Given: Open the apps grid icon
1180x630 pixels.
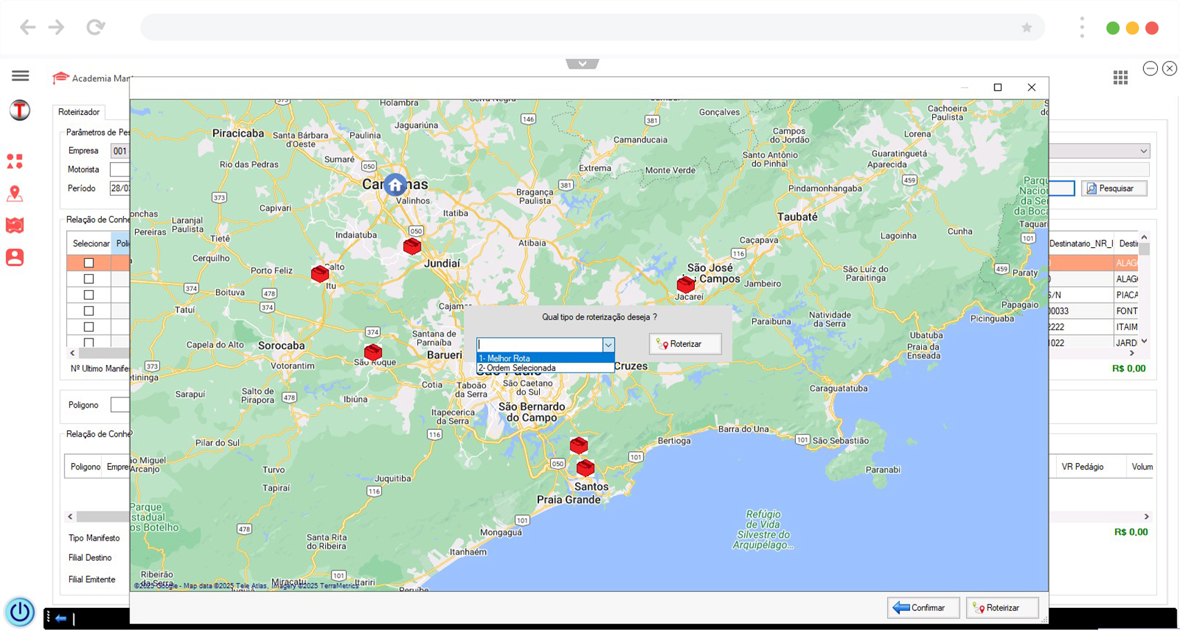Looking at the screenshot, I should click(x=1120, y=78).
